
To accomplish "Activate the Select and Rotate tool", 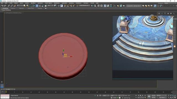I will (x=40, y=6).
